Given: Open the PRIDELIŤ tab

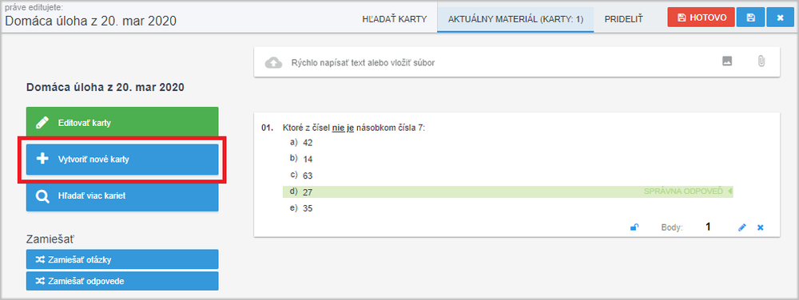Looking at the screenshot, I should pos(624,19).
